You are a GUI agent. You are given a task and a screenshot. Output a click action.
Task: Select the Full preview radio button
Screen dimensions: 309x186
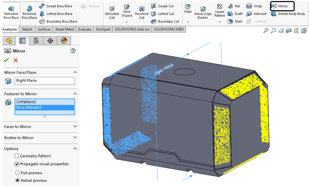[x=17, y=173]
